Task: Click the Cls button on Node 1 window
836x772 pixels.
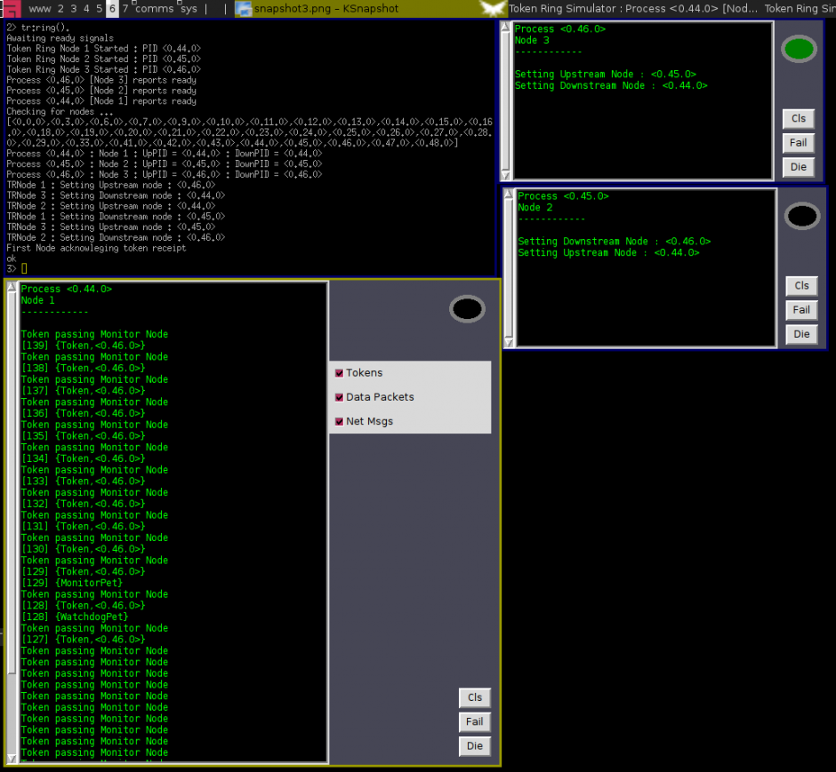Action: click(x=474, y=698)
